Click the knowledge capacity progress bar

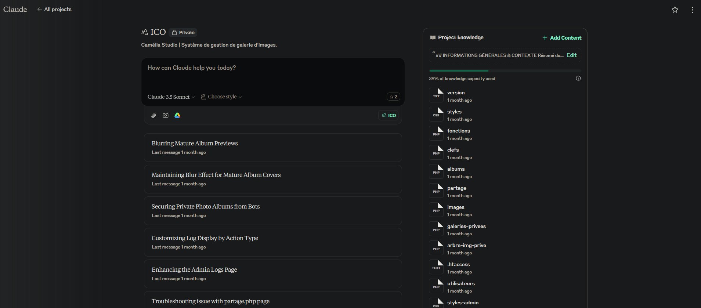pyautogui.click(x=505, y=71)
